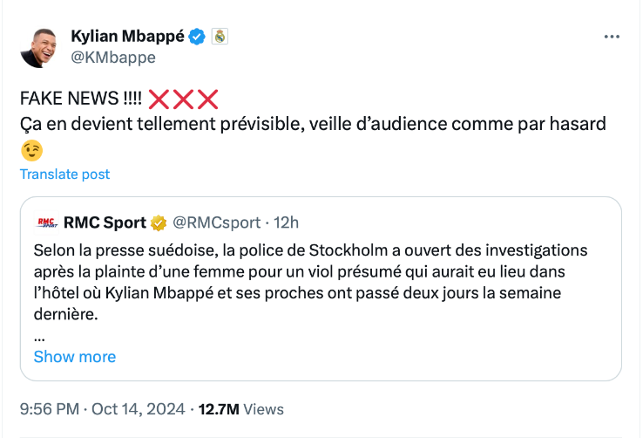Image resolution: width=643 pixels, height=438 pixels.
Task: Click the Kylian Mbappé display name
Action: click(x=126, y=37)
